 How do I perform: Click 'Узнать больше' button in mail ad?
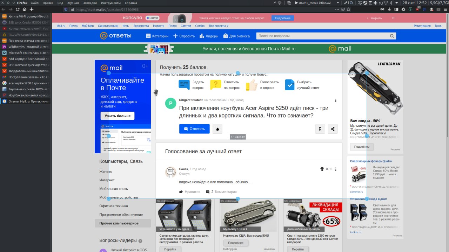click(x=118, y=116)
